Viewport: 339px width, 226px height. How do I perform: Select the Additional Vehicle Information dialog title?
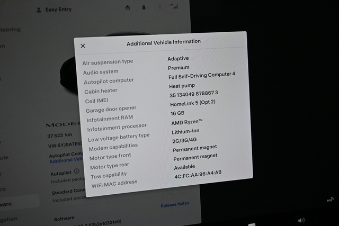coord(164,42)
